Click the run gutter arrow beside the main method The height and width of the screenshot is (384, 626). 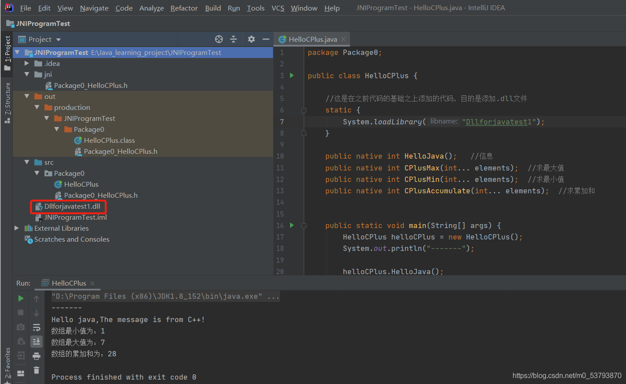[291, 225]
